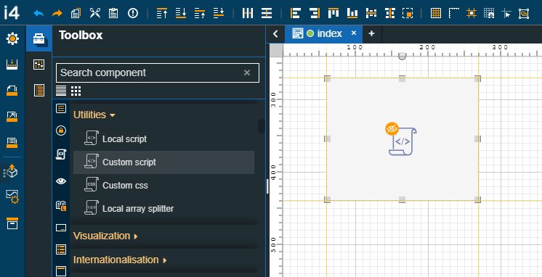Open the settings gear in left sidebar
This screenshot has width=542, height=277.
pyautogui.click(x=12, y=38)
